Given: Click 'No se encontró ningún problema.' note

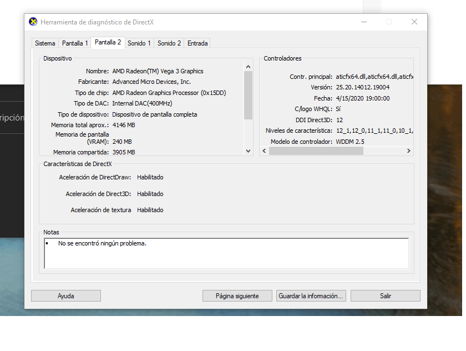Looking at the screenshot, I should click(102, 243).
